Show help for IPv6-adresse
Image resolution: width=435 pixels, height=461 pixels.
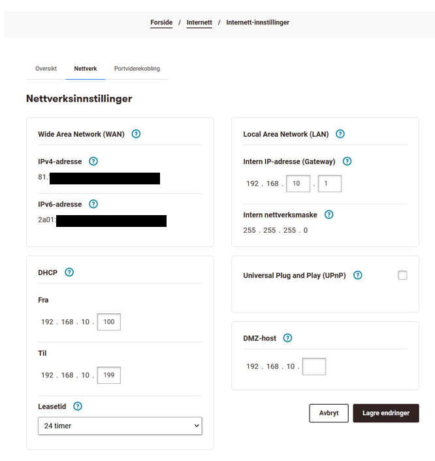(x=93, y=204)
